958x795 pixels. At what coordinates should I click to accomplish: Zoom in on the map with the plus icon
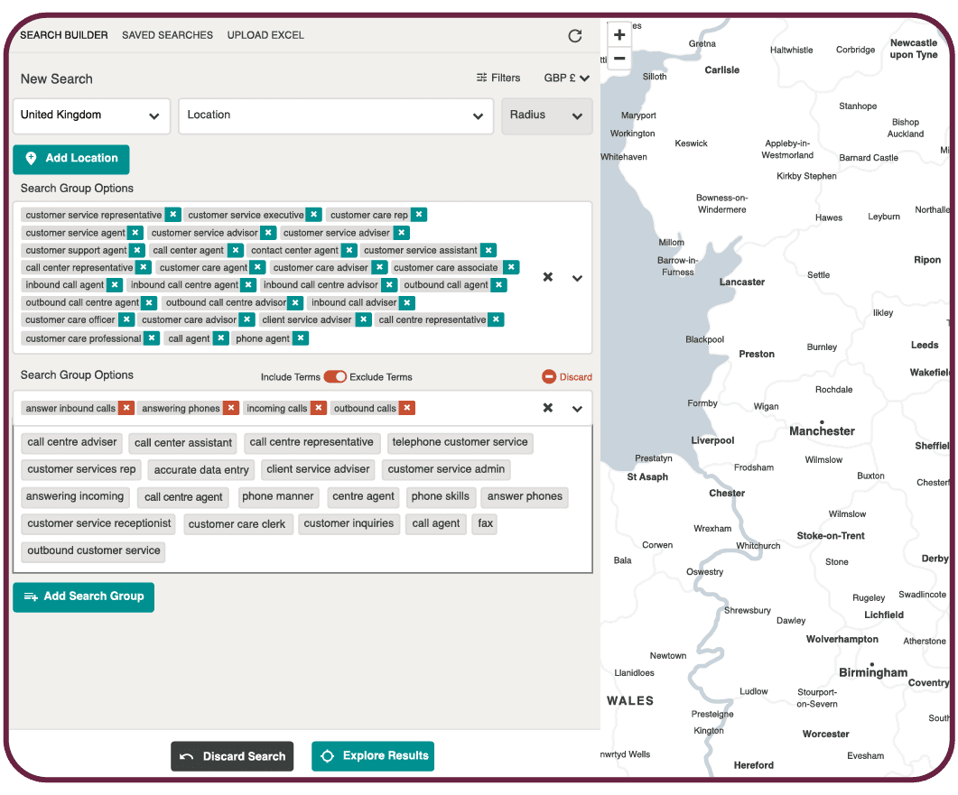pos(619,33)
